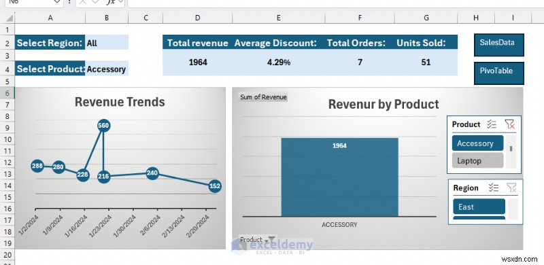The height and width of the screenshot is (265, 544).
Task: Click the Average Discount value 4.29%
Action: (279, 63)
